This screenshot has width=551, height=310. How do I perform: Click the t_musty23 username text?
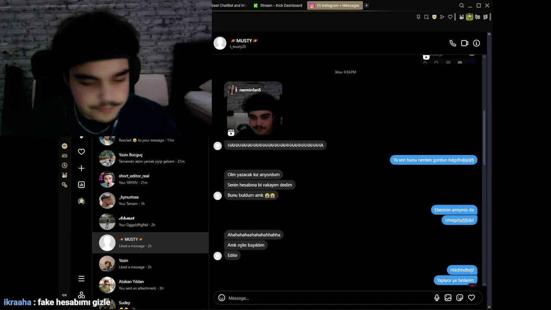coord(238,47)
